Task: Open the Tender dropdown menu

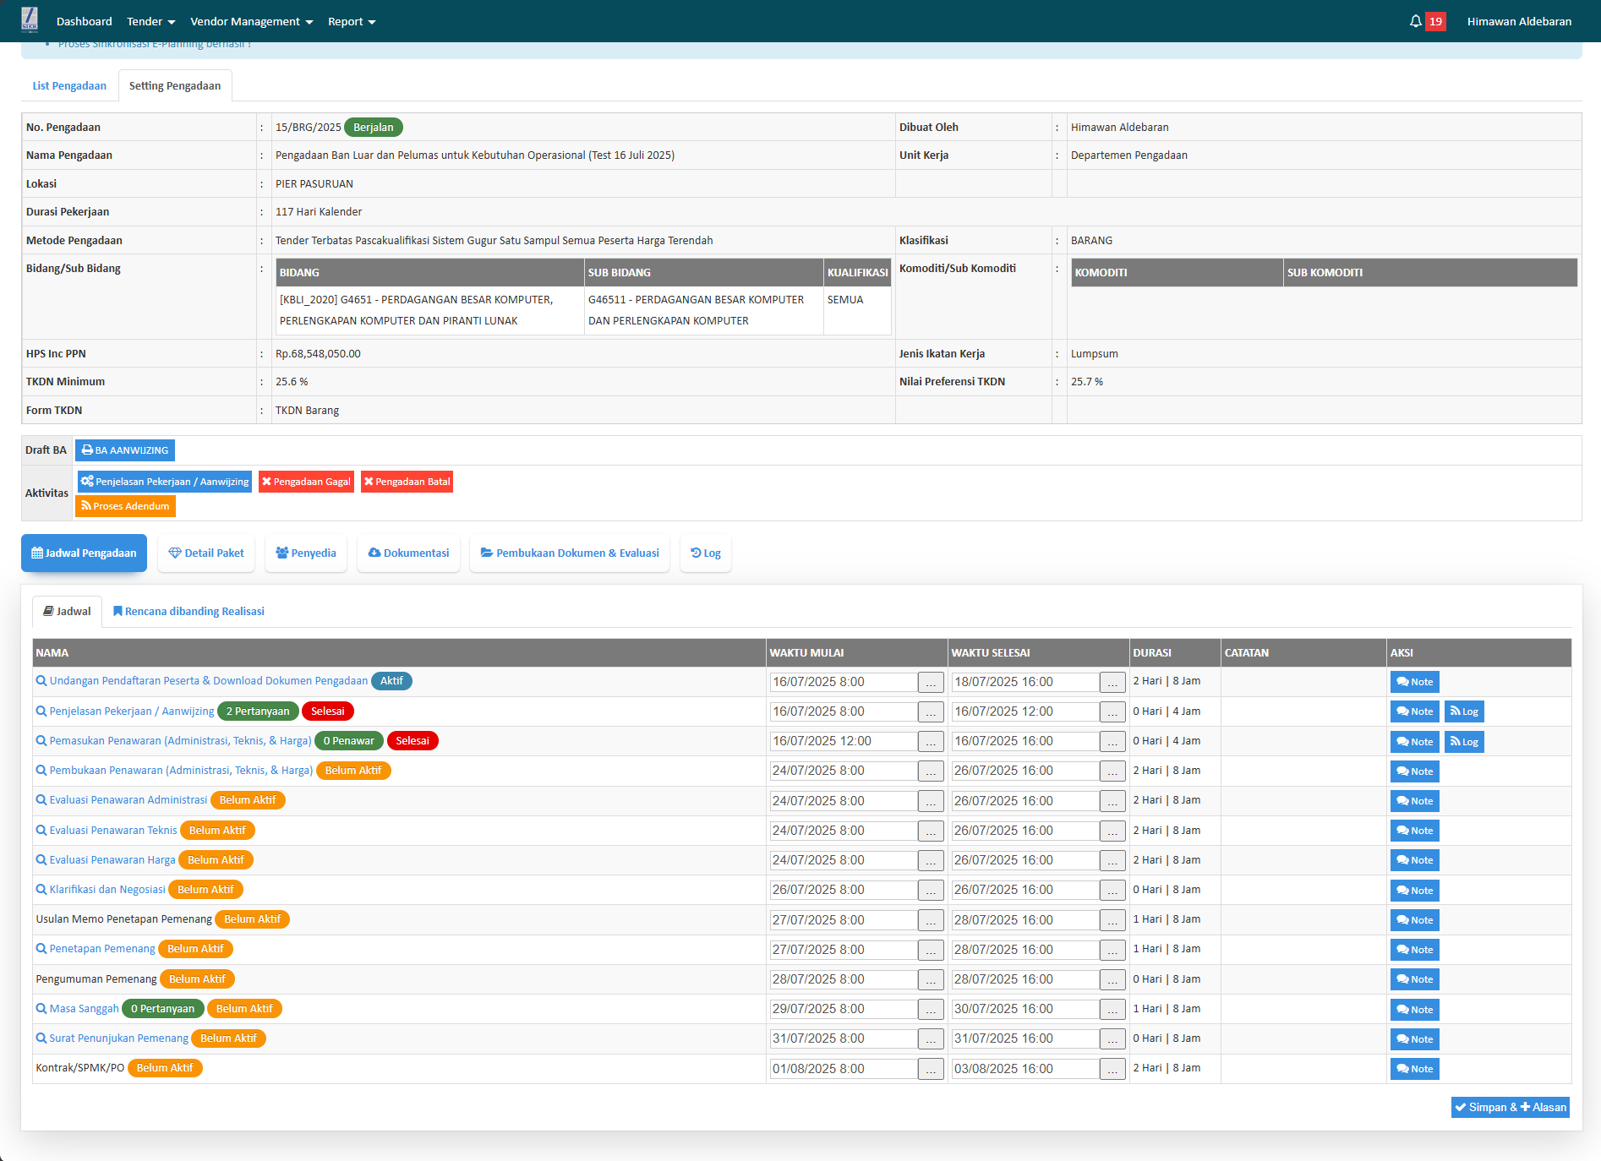Action: [150, 21]
